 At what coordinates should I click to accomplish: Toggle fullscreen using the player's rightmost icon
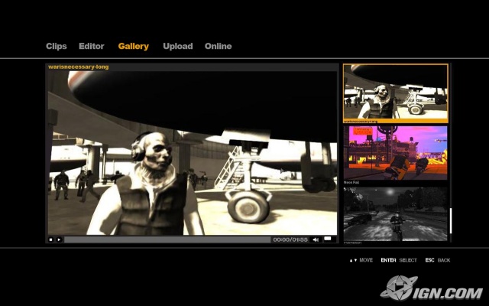pos(328,239)
